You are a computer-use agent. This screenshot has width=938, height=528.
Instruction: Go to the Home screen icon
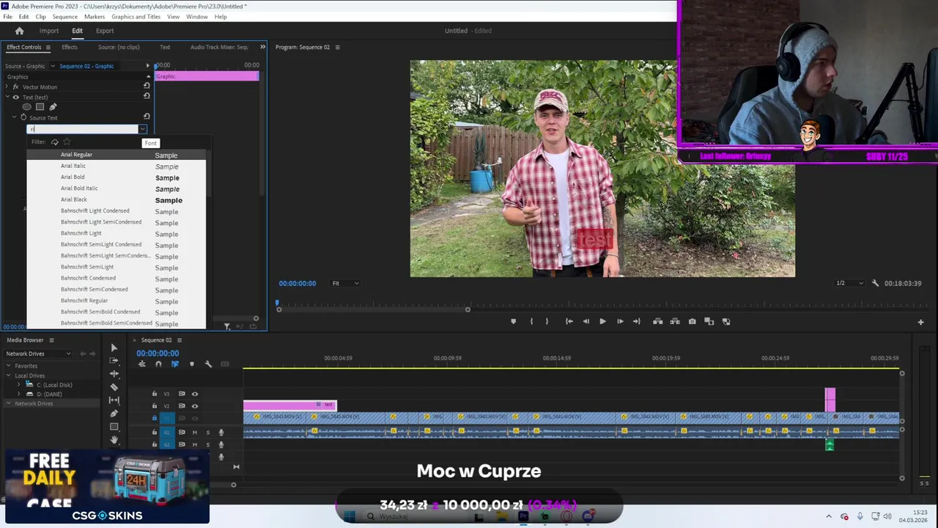point(20,31)
